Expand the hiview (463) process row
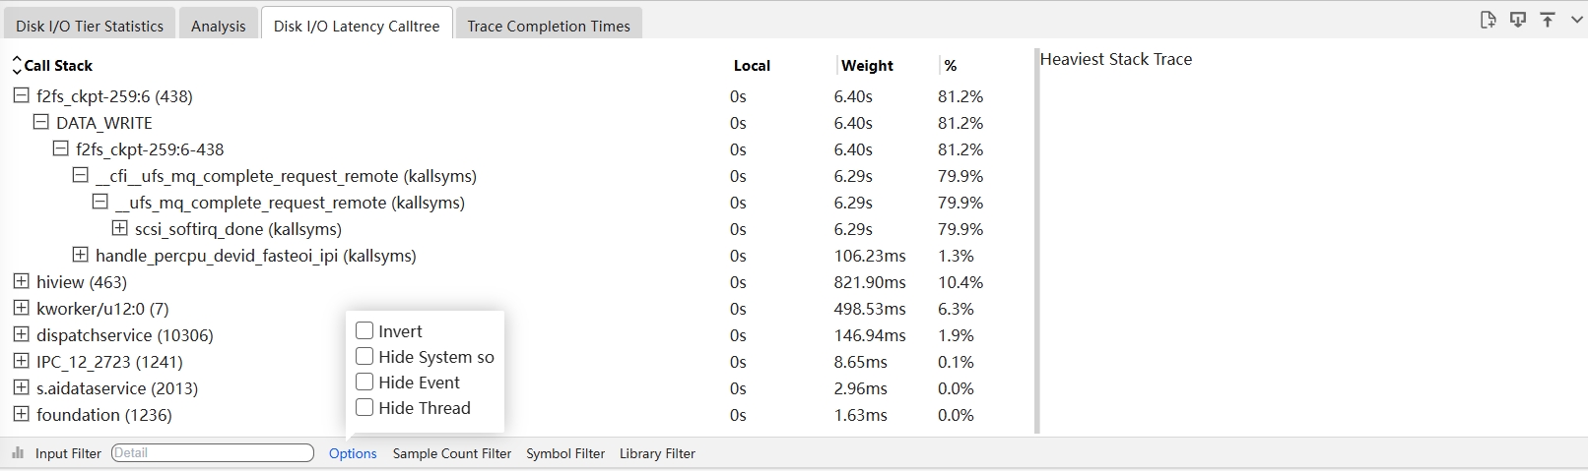This screenshot has width=1588, height=471. point(22,282)
